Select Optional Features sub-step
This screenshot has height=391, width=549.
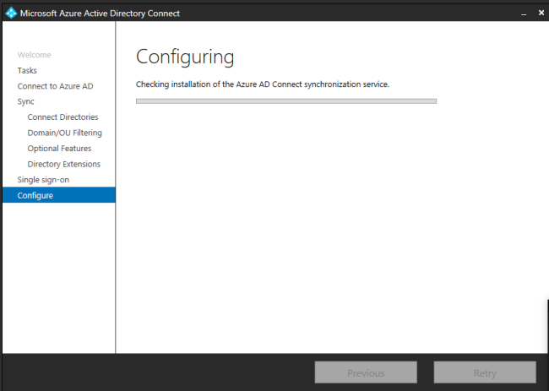[59, 149]
